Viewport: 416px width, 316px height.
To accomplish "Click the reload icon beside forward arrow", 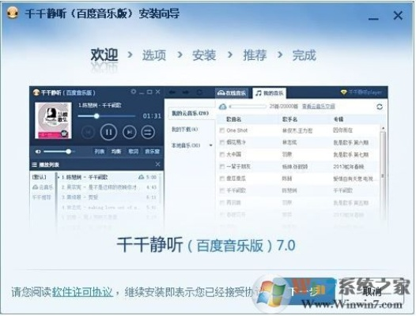I will coord(199,92).
